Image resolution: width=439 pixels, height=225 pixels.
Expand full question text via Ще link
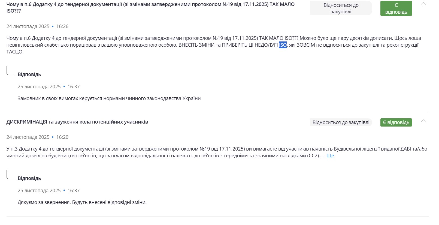[x=330, y=156]
